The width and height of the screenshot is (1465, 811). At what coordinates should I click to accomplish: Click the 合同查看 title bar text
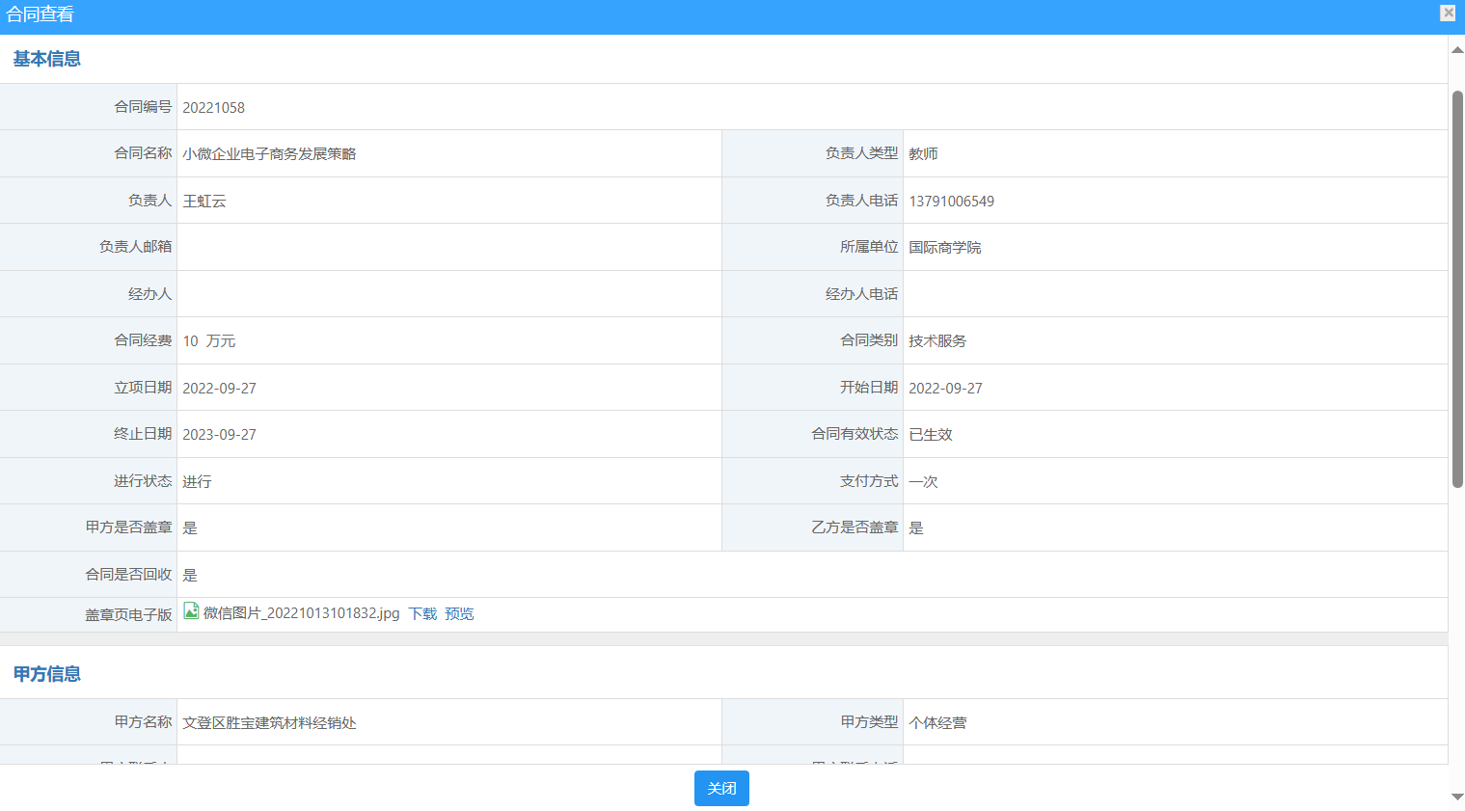[41, 14]
